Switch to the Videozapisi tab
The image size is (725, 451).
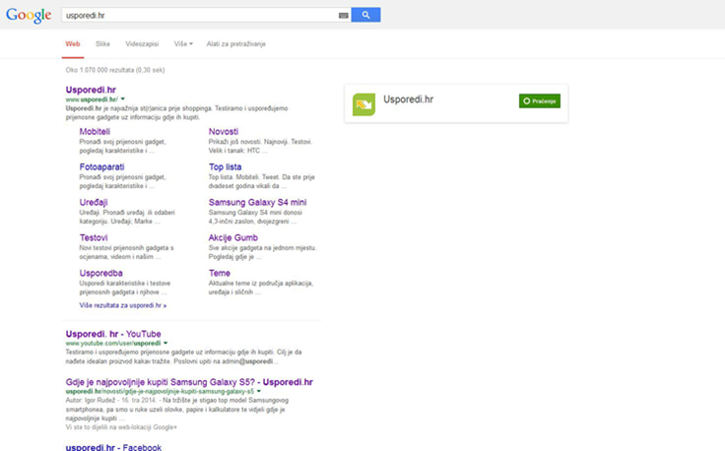[x=142, y=44]
